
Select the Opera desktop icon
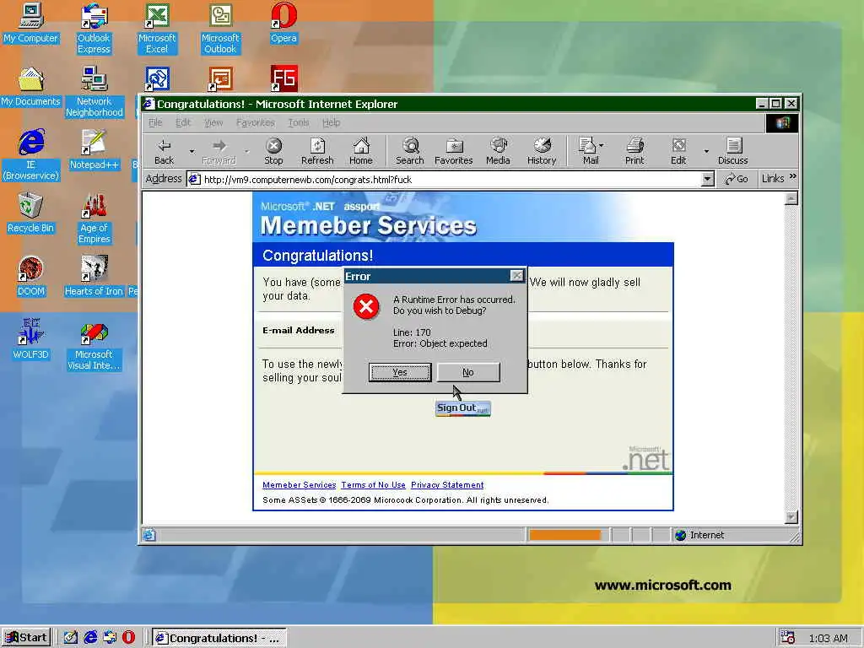pos(283,23)
